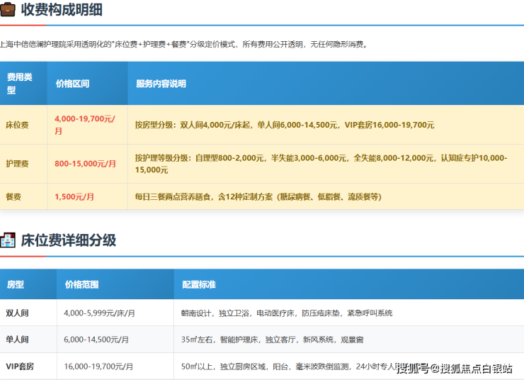Select the 服务内容说明 column header
Viewport: 524px width, 380px height.
click(161, 83)
